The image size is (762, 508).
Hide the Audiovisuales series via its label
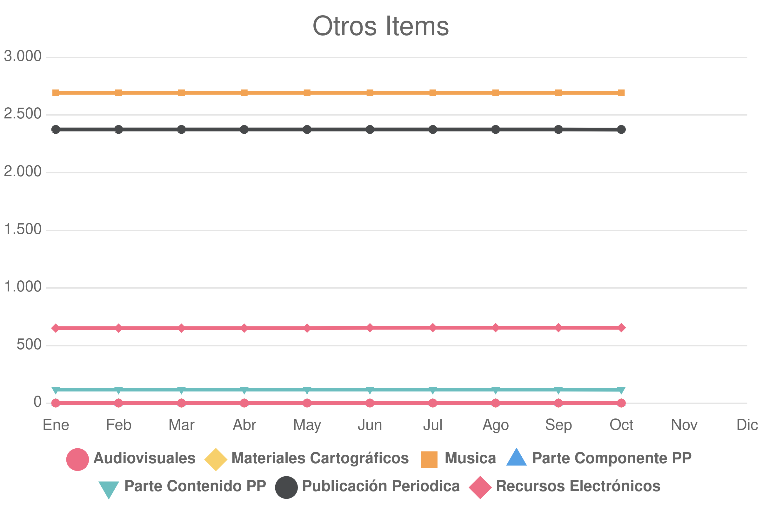(x=144, y=458)
